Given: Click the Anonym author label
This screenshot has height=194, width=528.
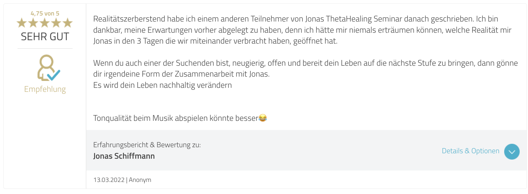Looking at the screenshot, I should pyautogui.click(x=140, y=180).
